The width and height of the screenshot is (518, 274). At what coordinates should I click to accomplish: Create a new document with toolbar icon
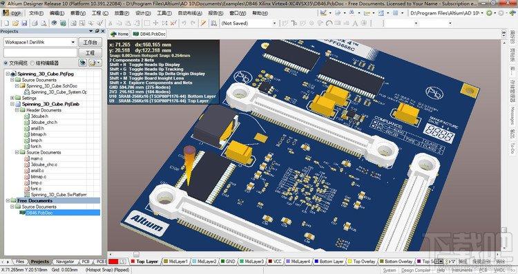(x=7, y=23)
